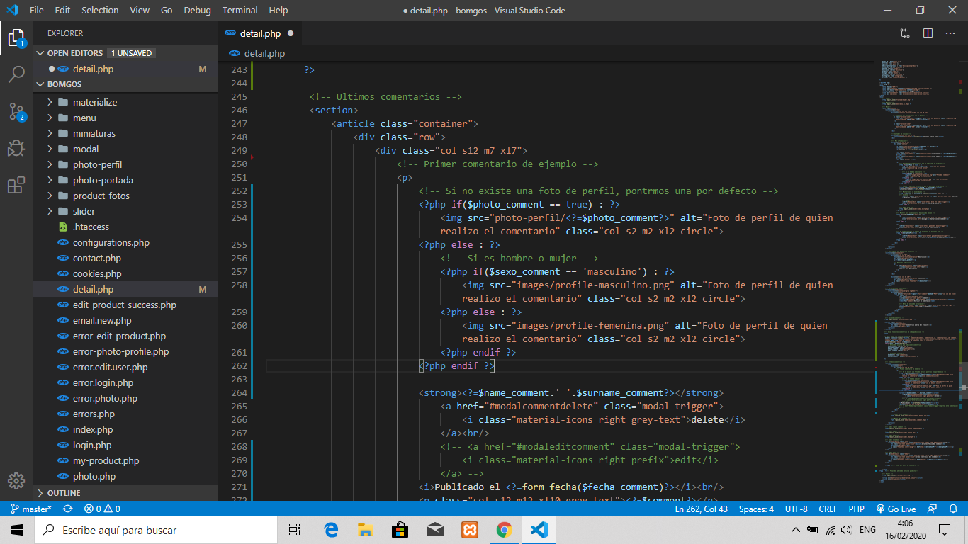Click the Open Changes compare icon
The width and height of the screenshot is (968, 544).
905,33
